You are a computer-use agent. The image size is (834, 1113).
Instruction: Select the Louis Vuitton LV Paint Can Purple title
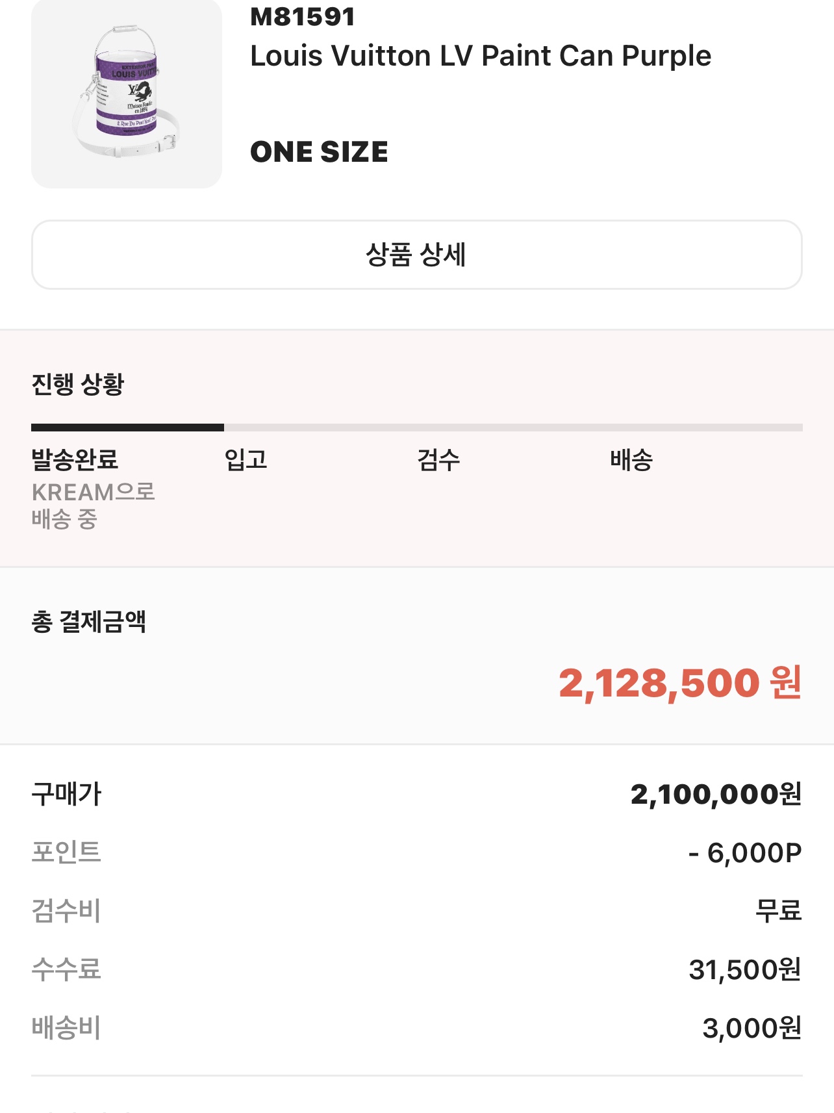(481, 56)
